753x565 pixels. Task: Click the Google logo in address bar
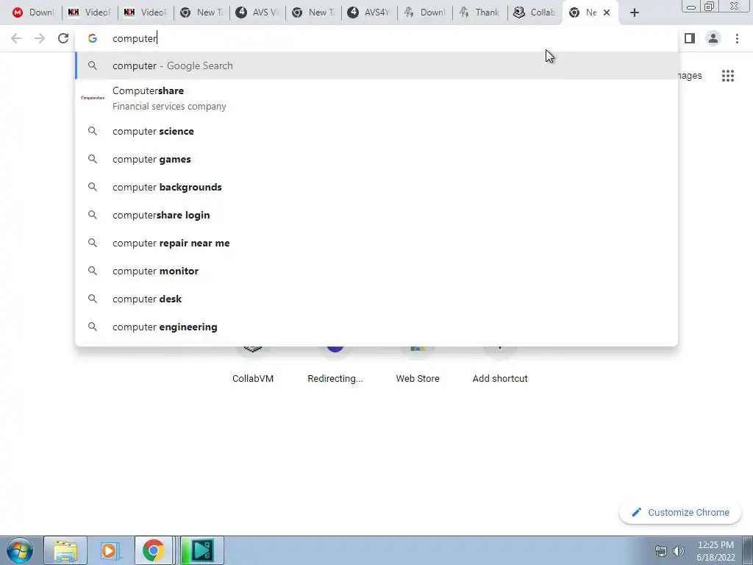pyautogui.click(x=93, y=38)
